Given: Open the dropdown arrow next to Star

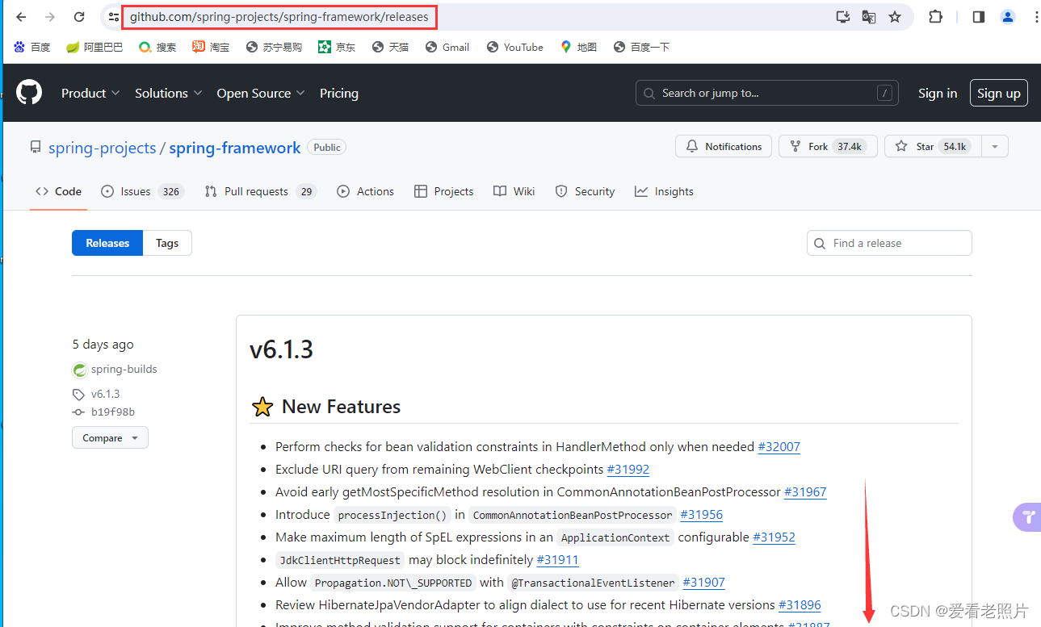Looking at the screenshot, I should click(995, 147).
